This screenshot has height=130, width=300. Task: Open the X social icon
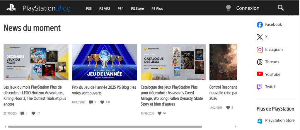point(260,37)
